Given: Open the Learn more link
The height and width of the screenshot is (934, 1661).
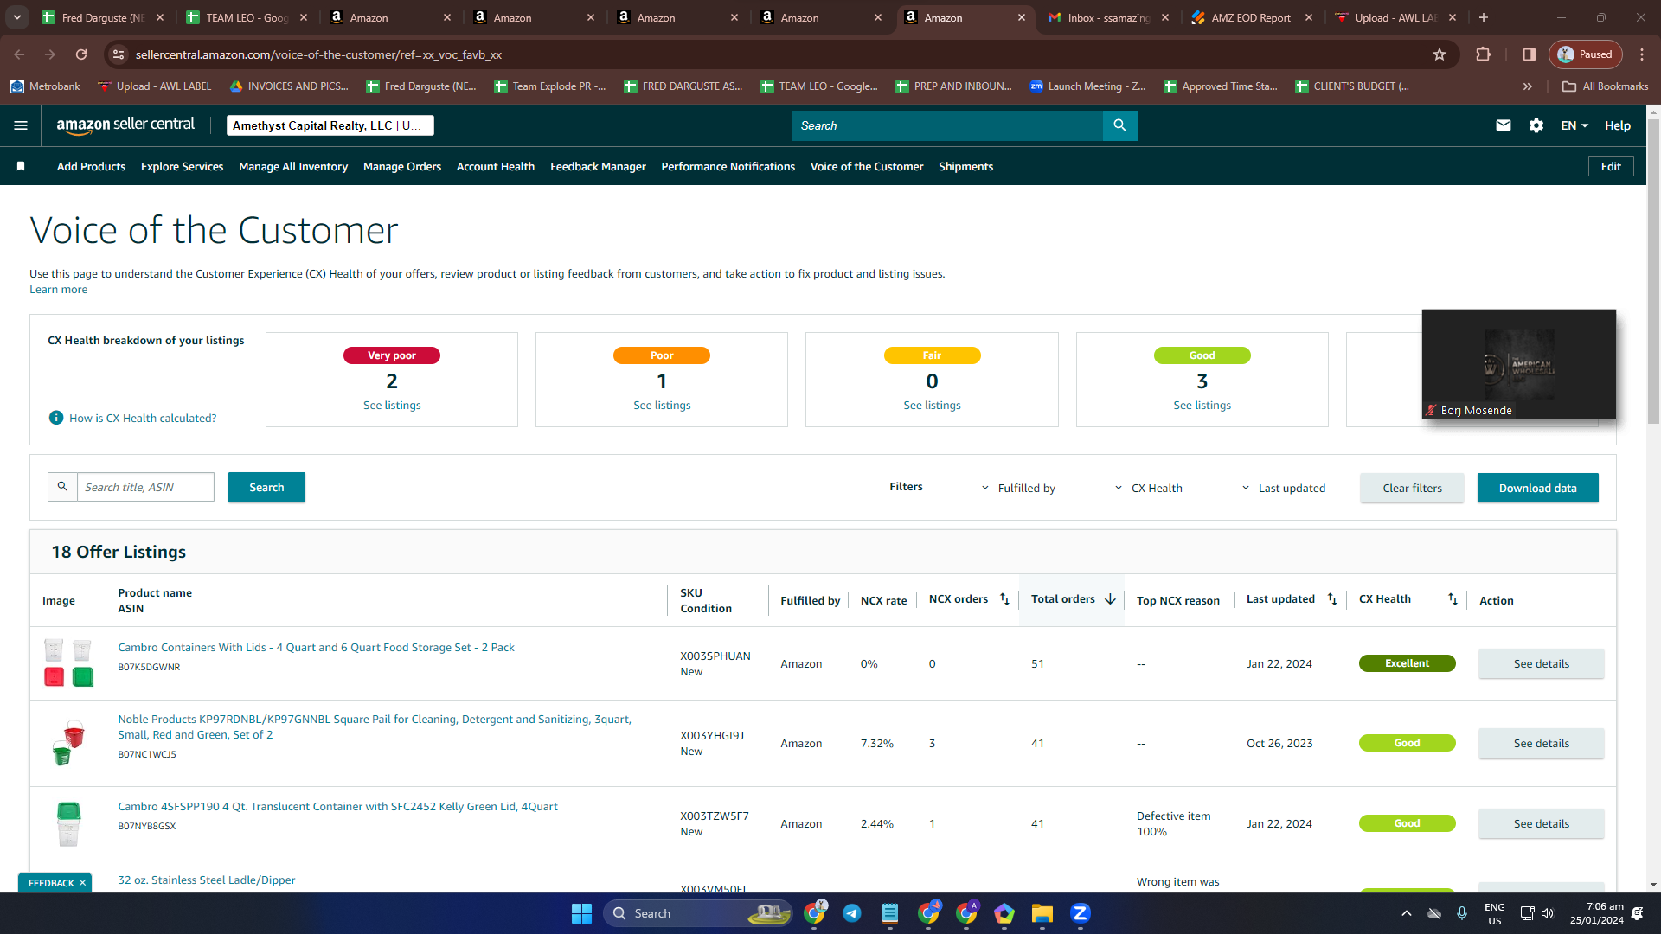Looking at the screenshot, I should click(58, 290).
